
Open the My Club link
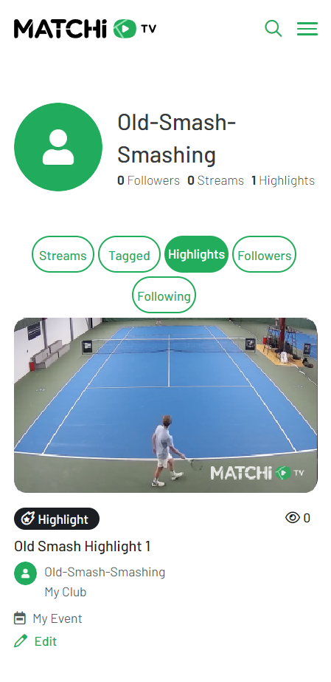coord(66,592)
